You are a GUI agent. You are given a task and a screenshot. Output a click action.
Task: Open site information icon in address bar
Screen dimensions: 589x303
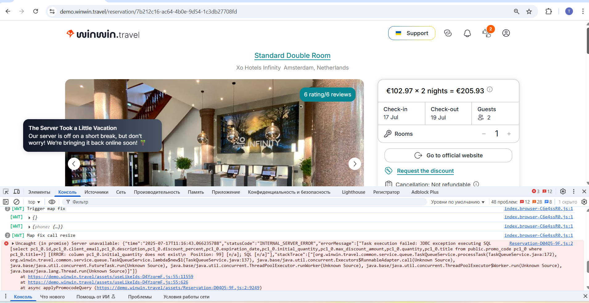point(52,11)
